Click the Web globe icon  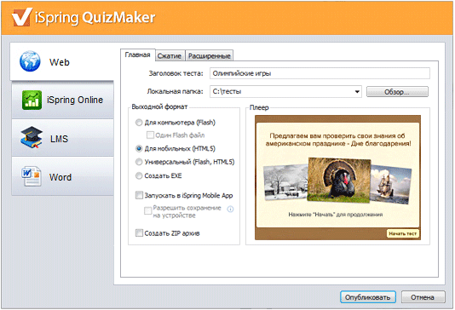click(30, 61)
